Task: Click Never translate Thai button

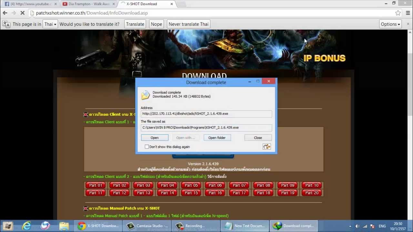Action: (x=188, y=24)
